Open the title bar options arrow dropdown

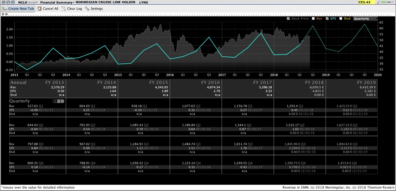(393, 2)
